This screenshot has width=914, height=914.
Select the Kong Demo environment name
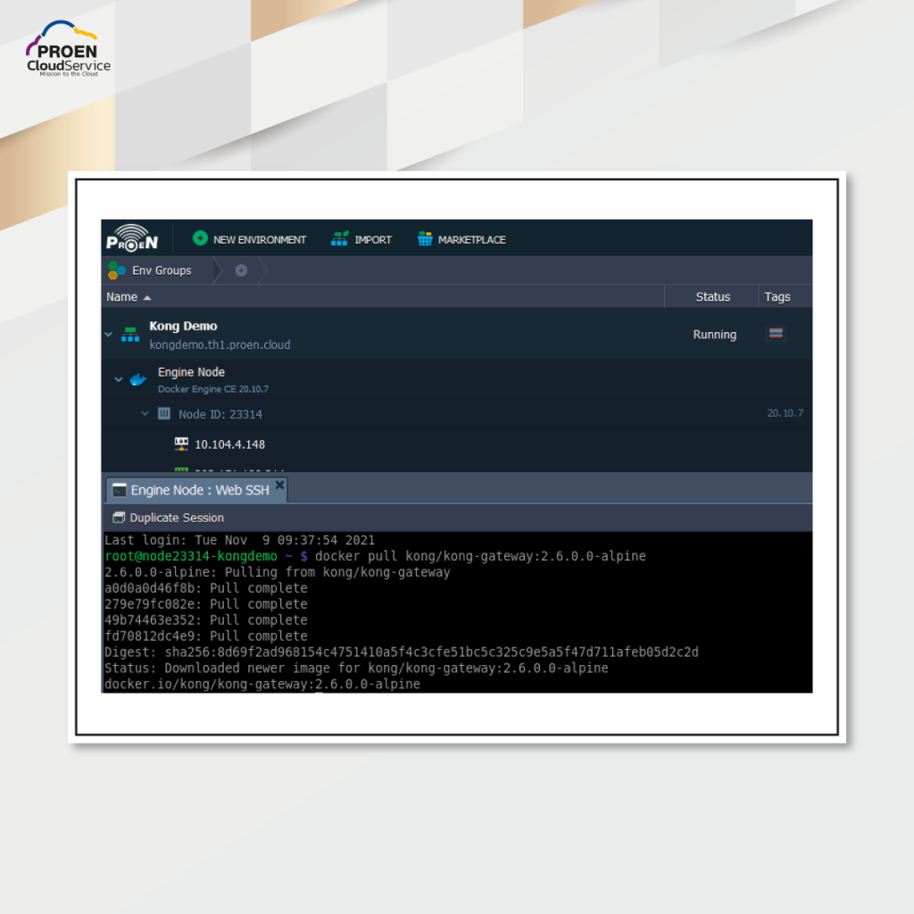coord(183,326)
